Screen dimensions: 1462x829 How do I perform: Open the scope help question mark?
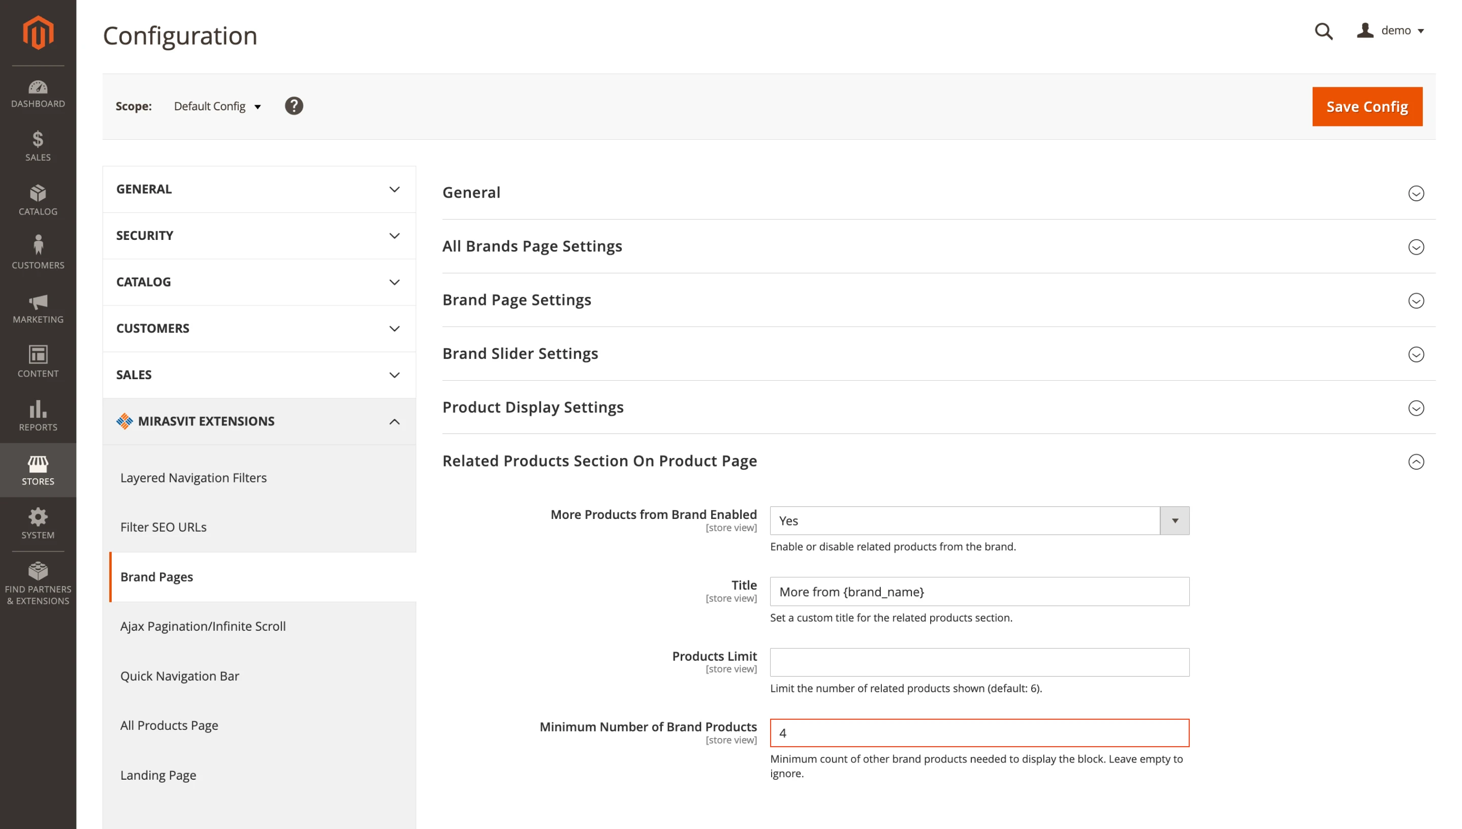[294, 106]
